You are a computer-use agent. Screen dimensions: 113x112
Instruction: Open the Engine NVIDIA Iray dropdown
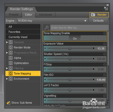click(x=53, y=21)
